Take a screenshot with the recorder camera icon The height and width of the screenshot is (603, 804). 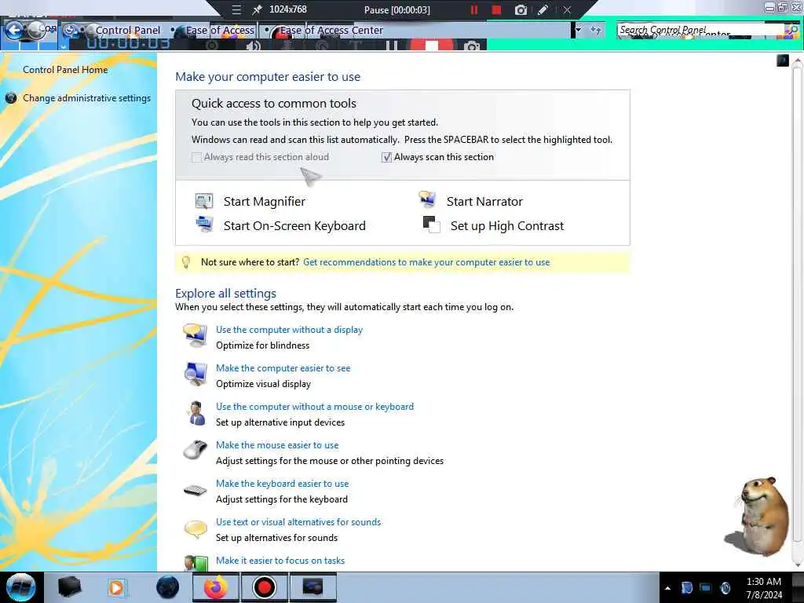coord(521,9)
